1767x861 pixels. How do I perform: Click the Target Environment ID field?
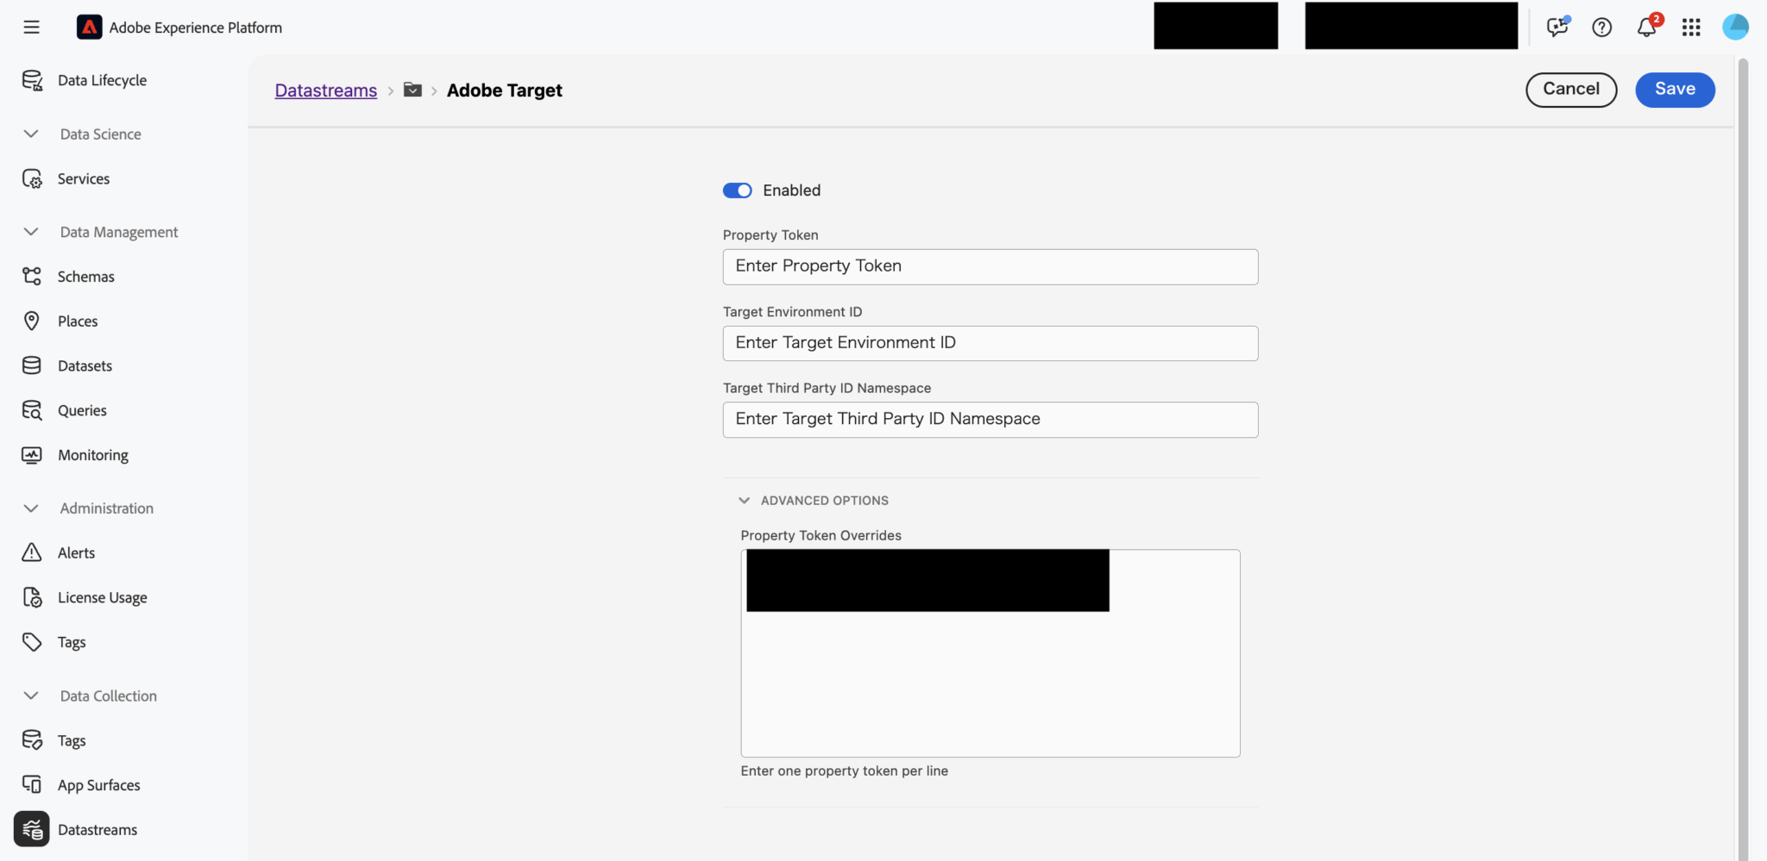pos(990,343)
